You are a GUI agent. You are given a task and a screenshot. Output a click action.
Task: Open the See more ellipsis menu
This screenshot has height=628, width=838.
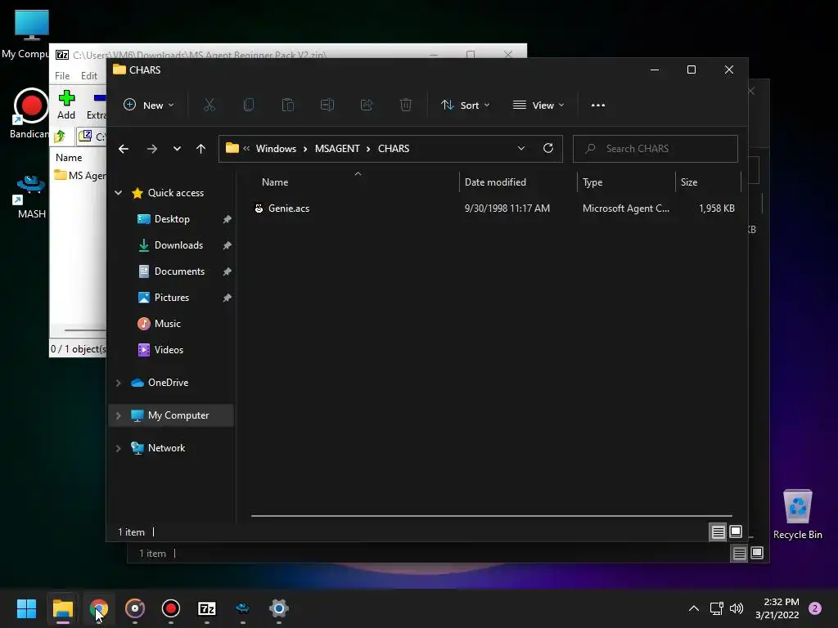598,105
